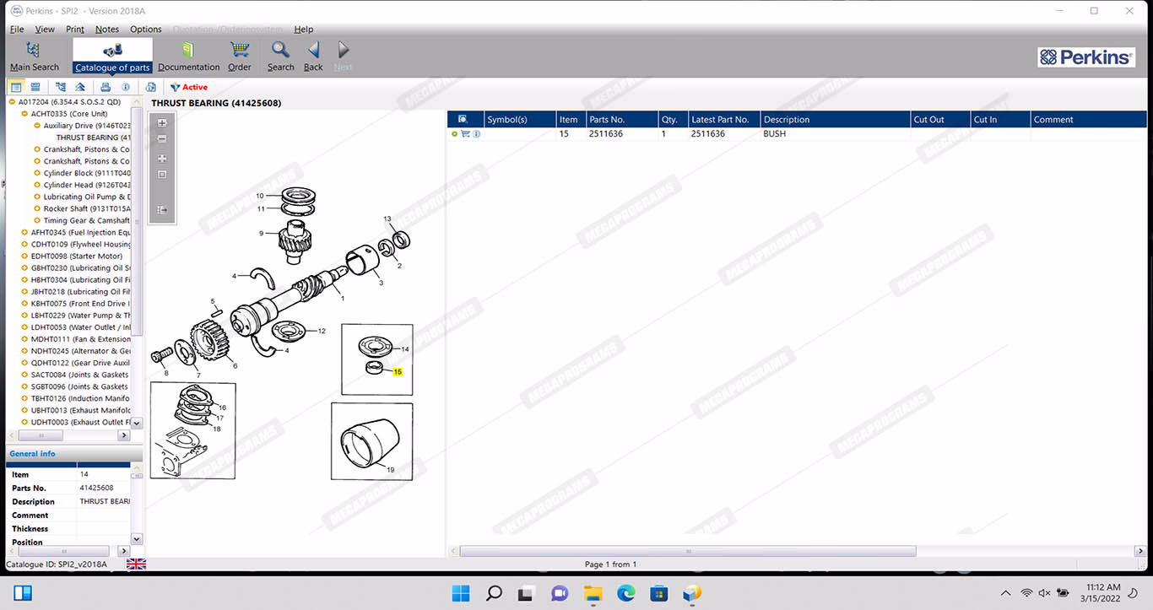This screenshot has width=1153, height=610.
Task: Toggle the Active filter
Action: (188, 87)
